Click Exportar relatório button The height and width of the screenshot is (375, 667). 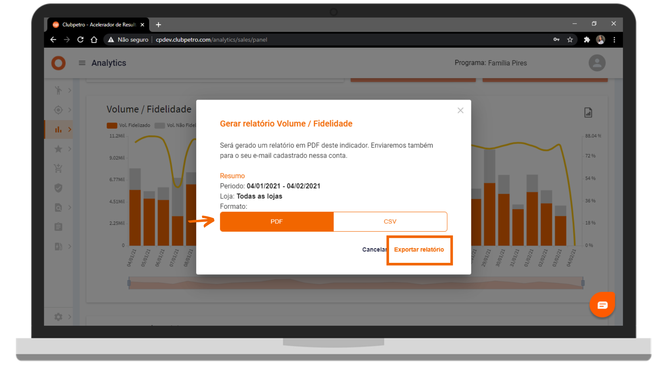[x=419, y=250]
